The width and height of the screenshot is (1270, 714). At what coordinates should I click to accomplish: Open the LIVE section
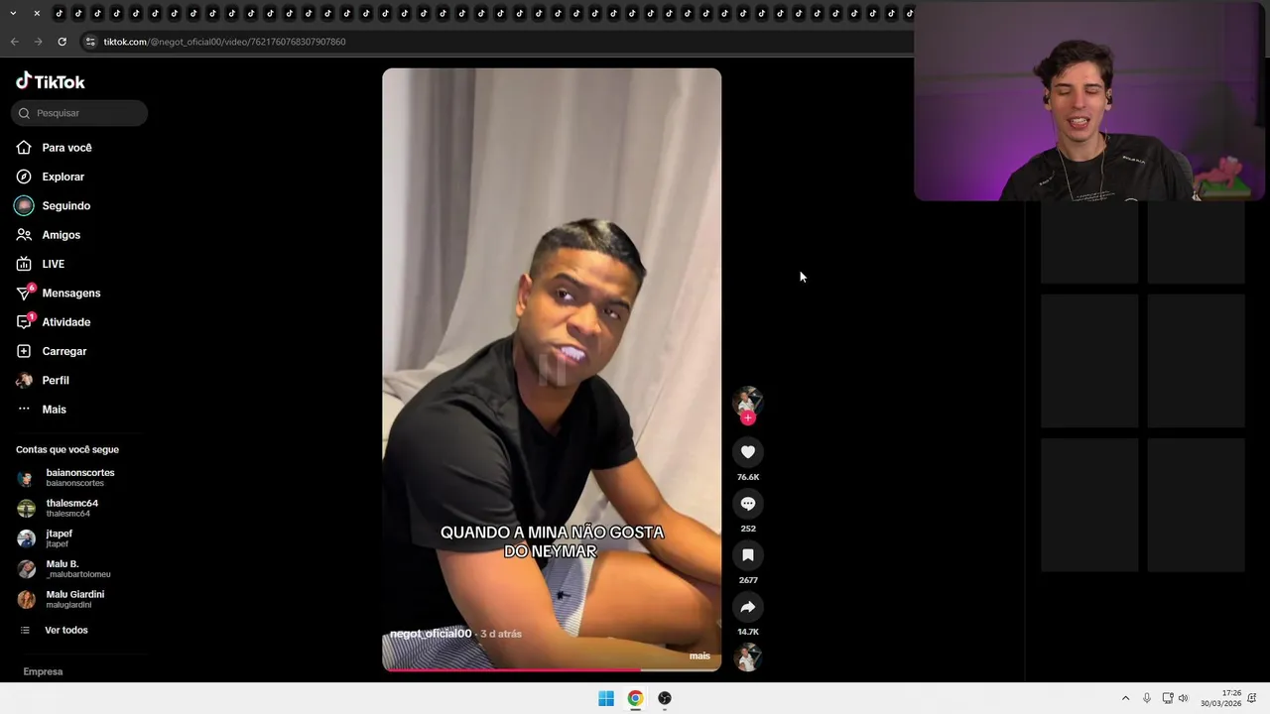41,264
